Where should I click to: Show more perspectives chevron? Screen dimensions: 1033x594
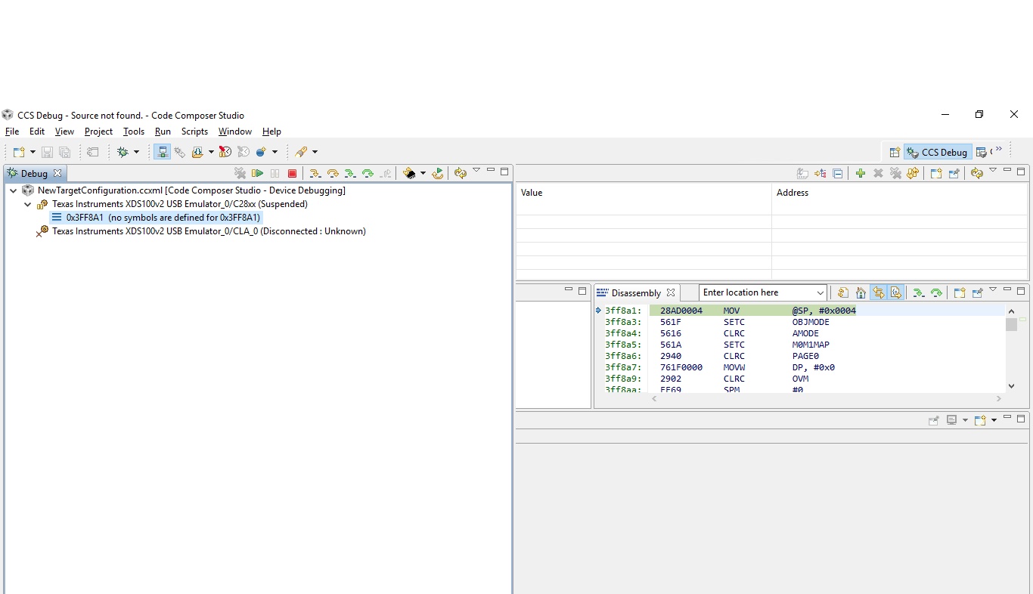pyautogui.click(x=999, y=149)
